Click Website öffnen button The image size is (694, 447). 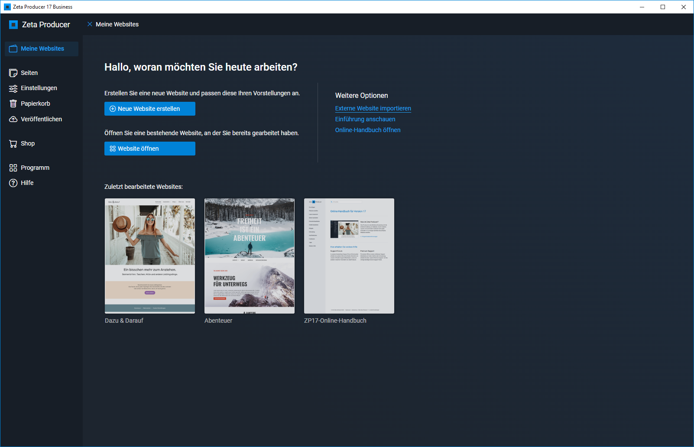[150, 149]
